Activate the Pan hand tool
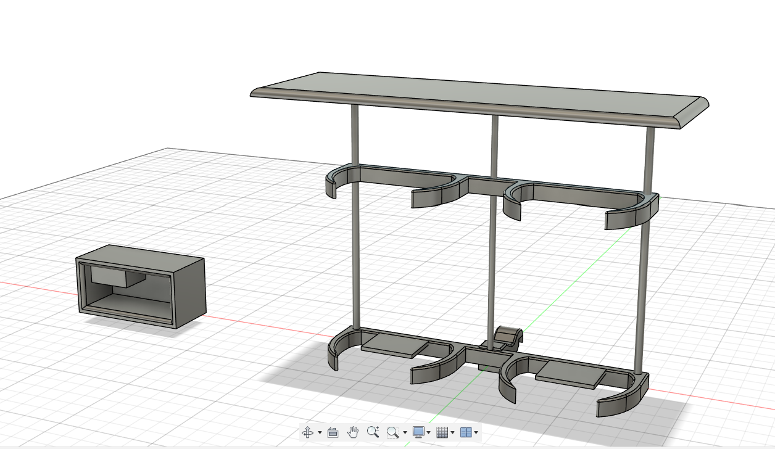The height and width of the screenshot is (449, 775). click(353, 432)
